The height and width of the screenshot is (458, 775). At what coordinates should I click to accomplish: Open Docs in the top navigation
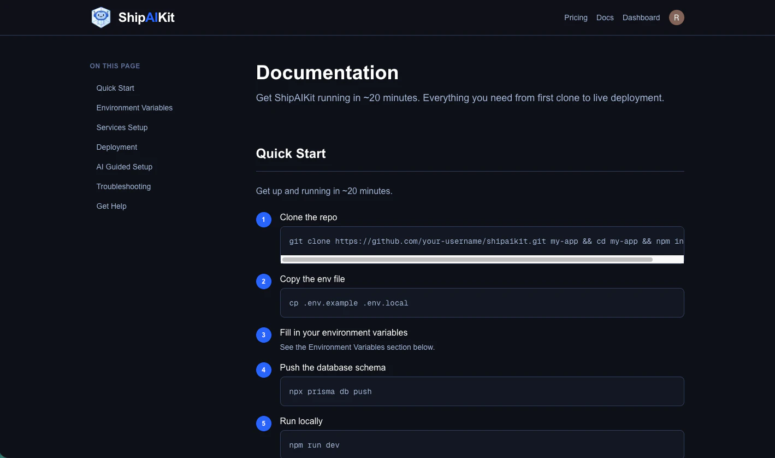point(605,17)
